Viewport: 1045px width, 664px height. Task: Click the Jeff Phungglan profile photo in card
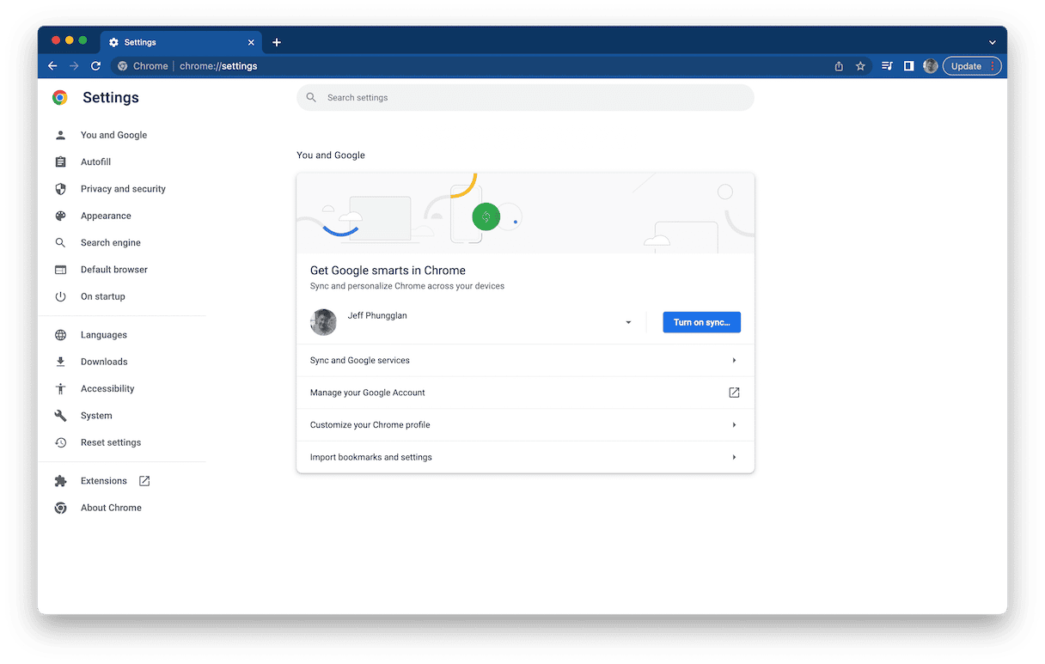click(323, 322)
